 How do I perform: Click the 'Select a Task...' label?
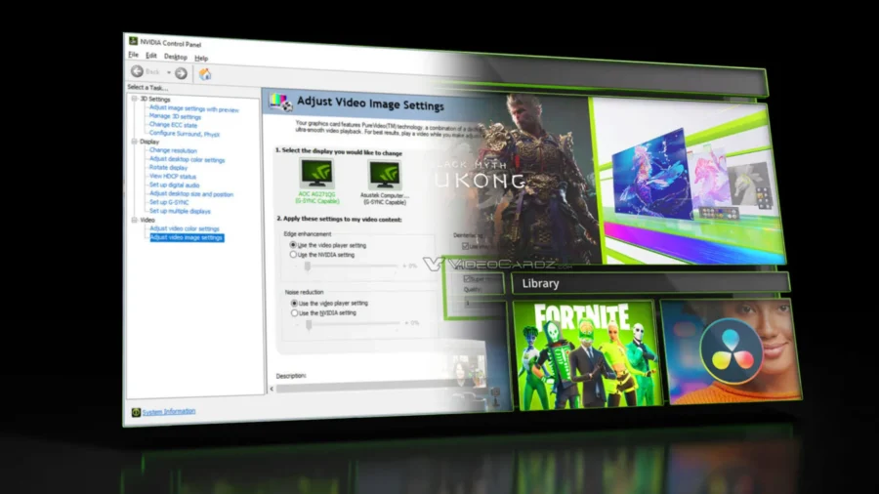coord(147,87)
